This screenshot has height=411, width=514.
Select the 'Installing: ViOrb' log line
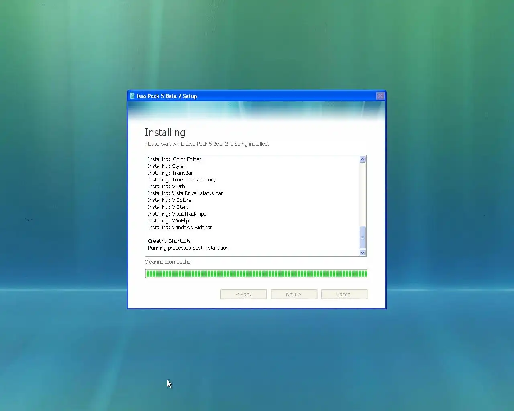166,187
